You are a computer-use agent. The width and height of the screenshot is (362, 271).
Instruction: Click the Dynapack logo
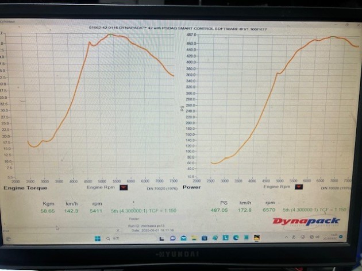point(307,222)
